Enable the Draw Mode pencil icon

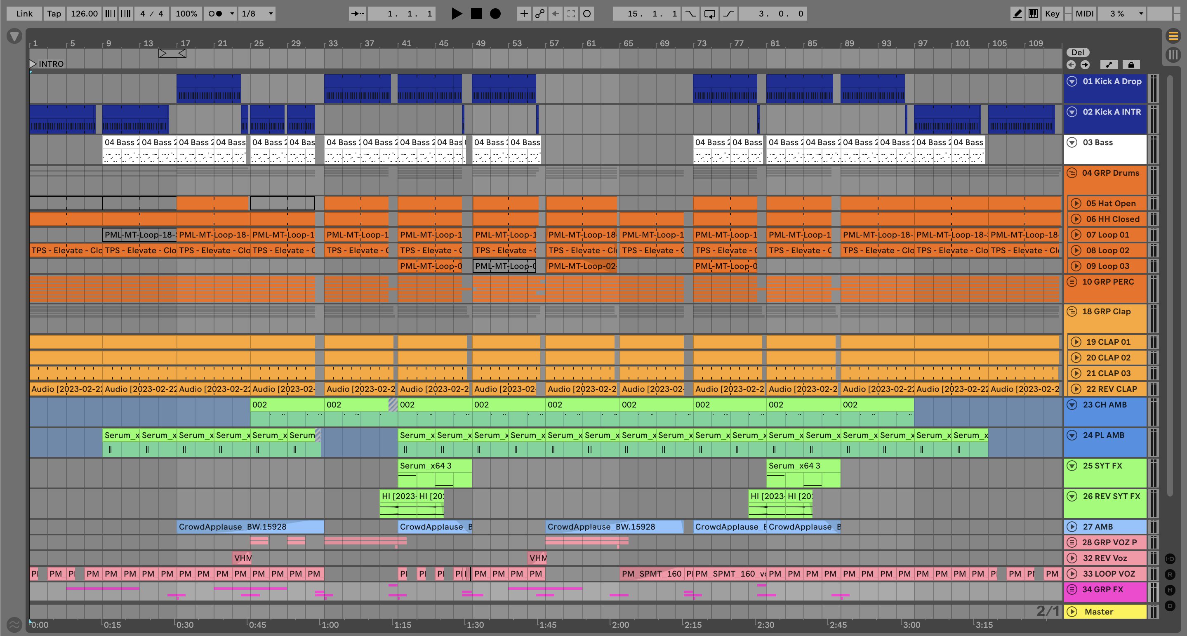(x=1017, y=14)
